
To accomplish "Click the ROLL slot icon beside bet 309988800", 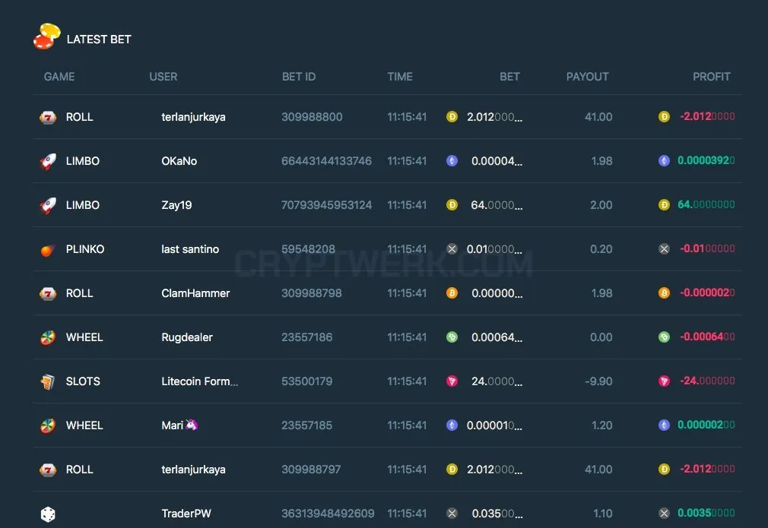I will tap(47, 118).
